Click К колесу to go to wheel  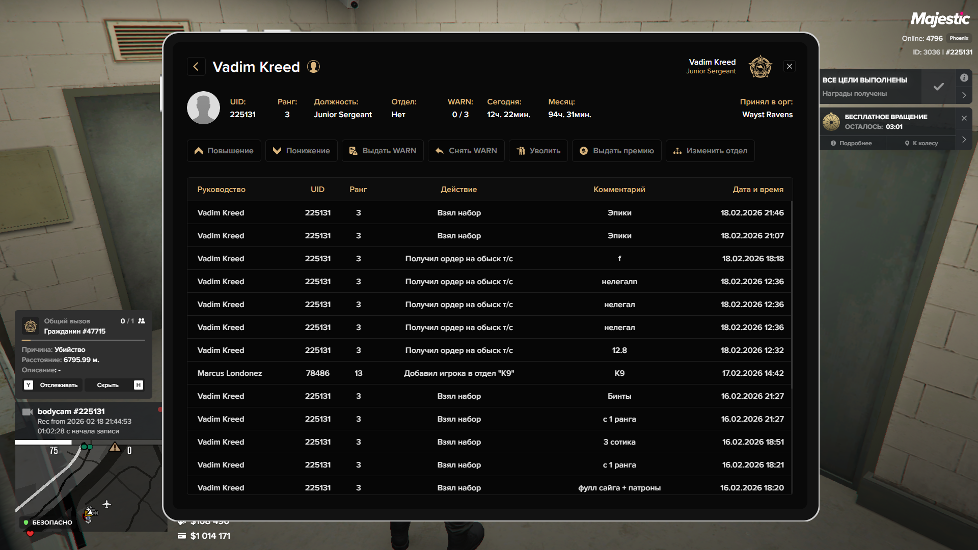tap(921, 144)
